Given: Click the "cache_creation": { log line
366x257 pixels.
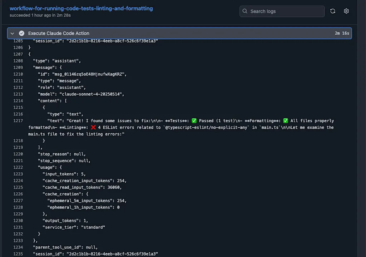Looking at the screenshot, I should [65, 194].
